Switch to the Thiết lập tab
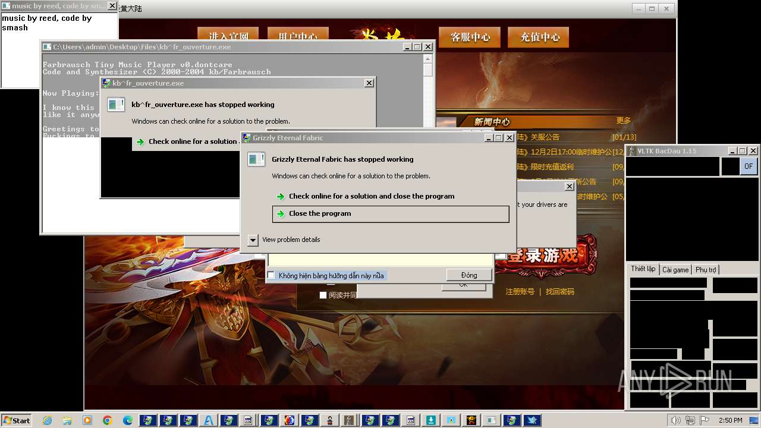Screen dimensions: 761x428 (643, 269)
